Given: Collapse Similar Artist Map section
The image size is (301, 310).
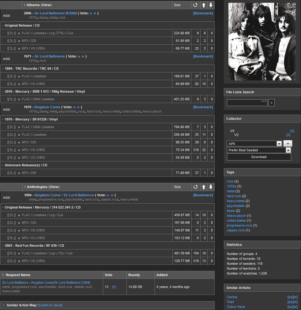Looking at the screenshot, I should (x=3, y=305).
